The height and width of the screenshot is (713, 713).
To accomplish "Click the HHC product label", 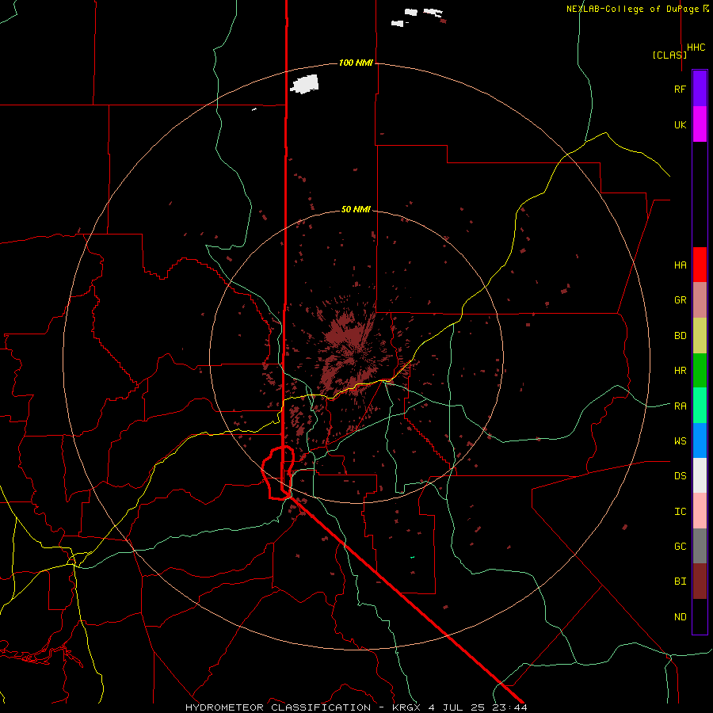I will coord(696,48).
